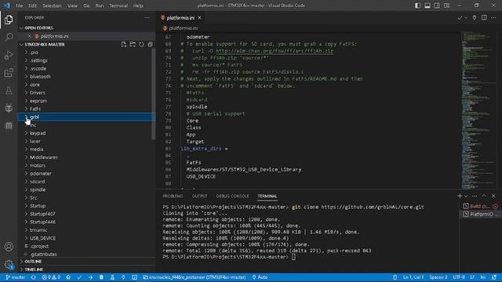
Task: Click the master branch in status bar
Action: coord(16,277)
